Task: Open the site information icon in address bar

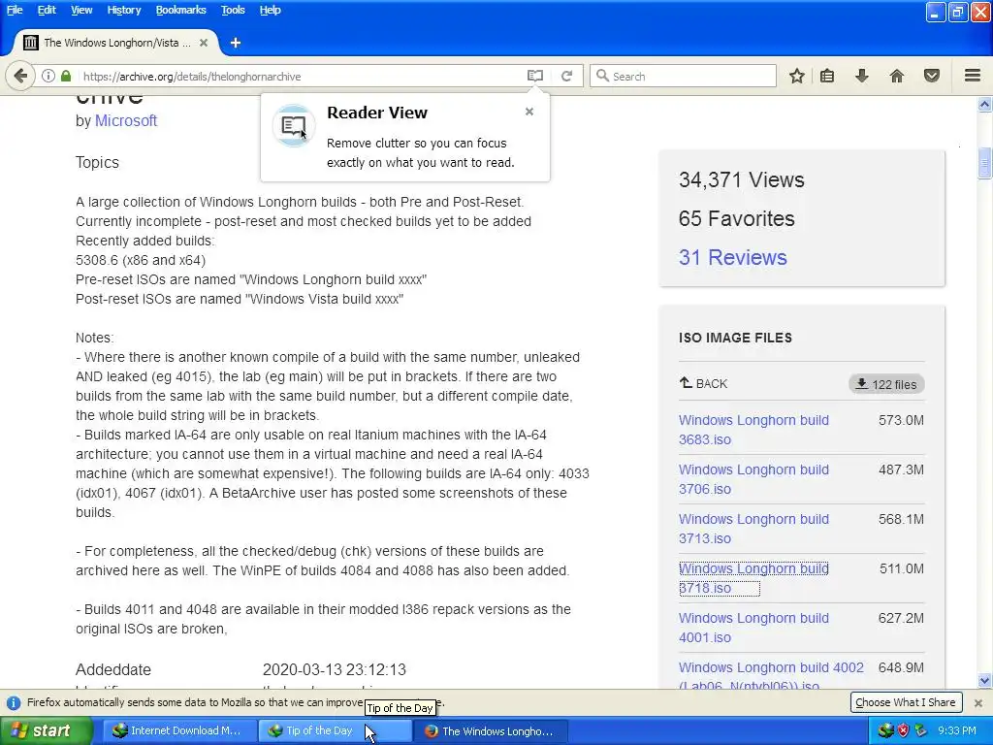Action: [x=48, y=76]
